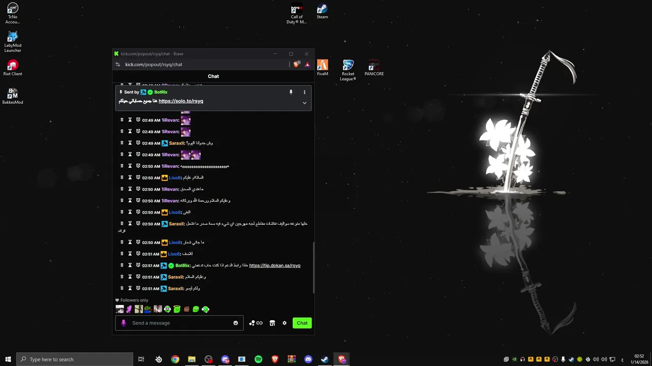Select the green Pepe frog emote

click(x=147, y=309)
